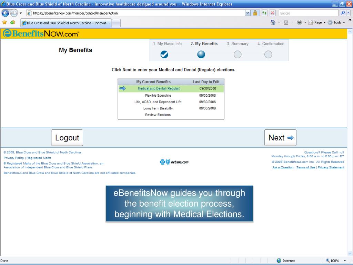Click the Internet security zone status

point(286,261)
